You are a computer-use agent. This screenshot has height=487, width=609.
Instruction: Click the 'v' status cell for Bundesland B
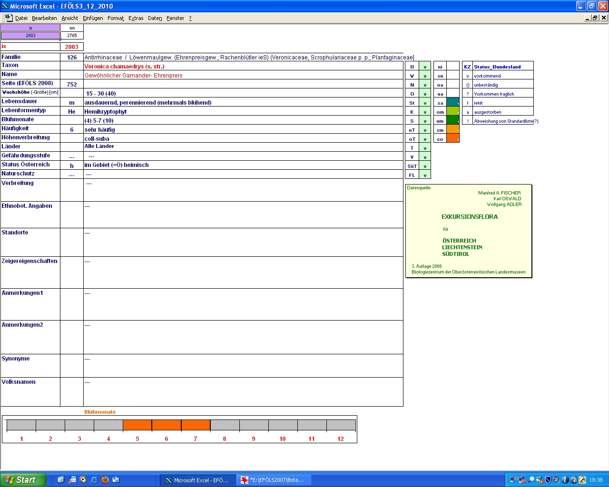[x=425, y=67]
